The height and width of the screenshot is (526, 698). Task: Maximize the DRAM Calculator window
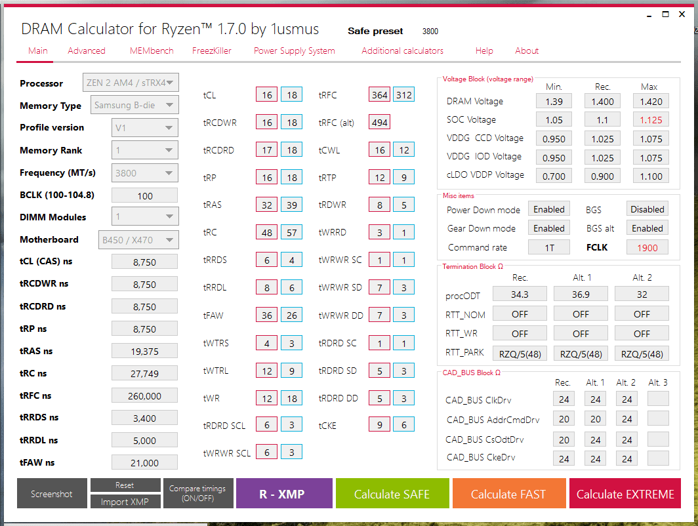(x=665, y=14)
